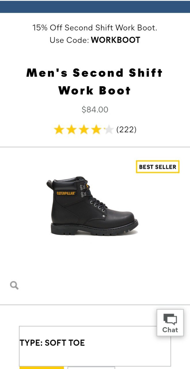Click the greyed-out fifth rating star
The image size is (190, 369).
[109, 130]
